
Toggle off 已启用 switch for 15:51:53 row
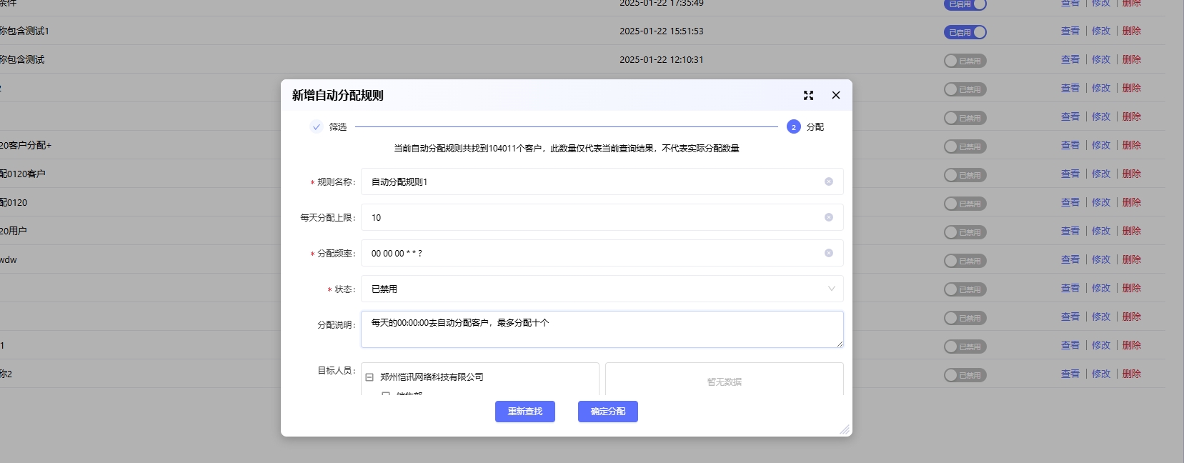point(965,32)
